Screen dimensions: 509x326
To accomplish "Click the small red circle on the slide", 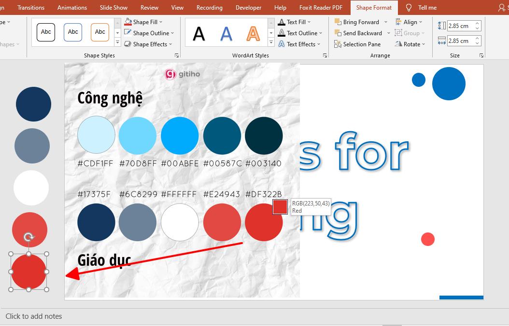I will click(x=428, y=239).
